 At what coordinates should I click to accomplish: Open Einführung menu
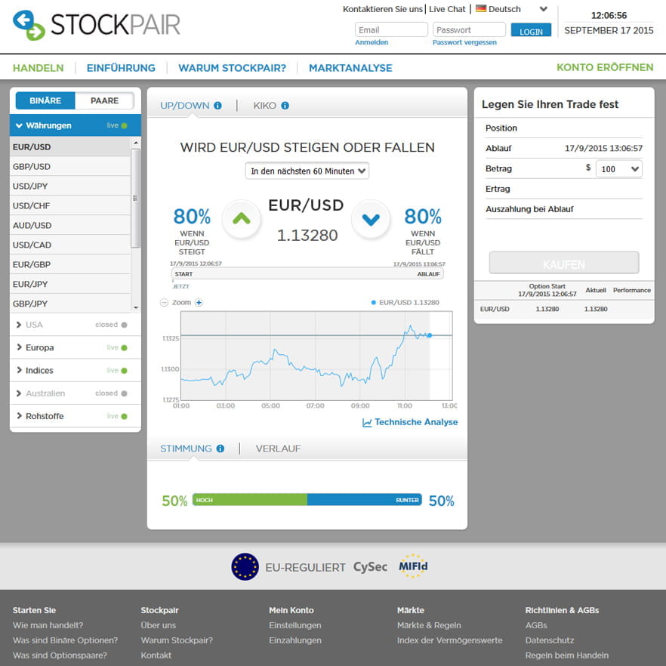point(121,68)
